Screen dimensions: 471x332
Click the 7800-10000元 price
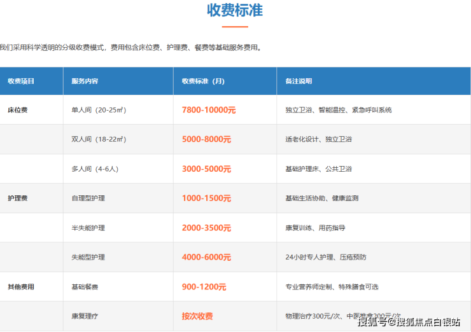pos(209,110)
